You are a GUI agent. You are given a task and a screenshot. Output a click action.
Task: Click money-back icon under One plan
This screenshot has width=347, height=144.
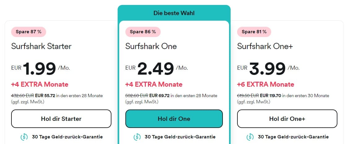tap(137, 137)
